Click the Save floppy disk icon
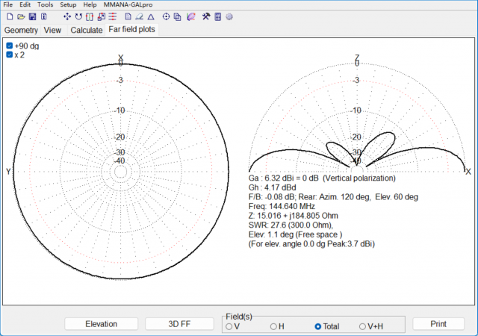Viewport: 478px width, 336px height. [32, 16]
